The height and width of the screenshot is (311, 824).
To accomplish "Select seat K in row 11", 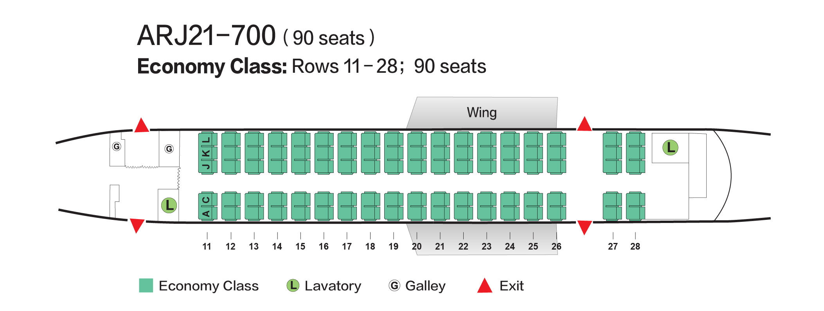I will coord(206,153).
